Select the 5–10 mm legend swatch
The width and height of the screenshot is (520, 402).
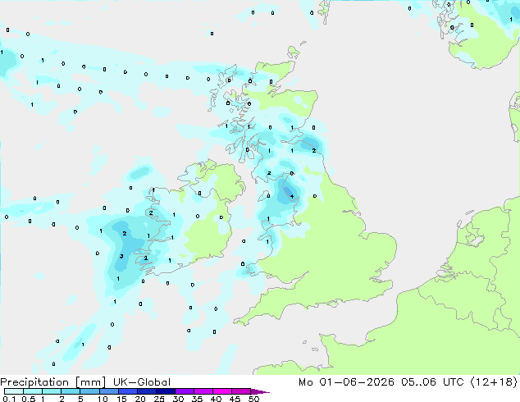pyautogui.click(x=89, y=391)
